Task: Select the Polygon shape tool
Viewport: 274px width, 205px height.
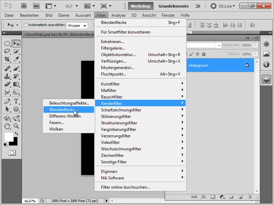Action: coord(16,109)
